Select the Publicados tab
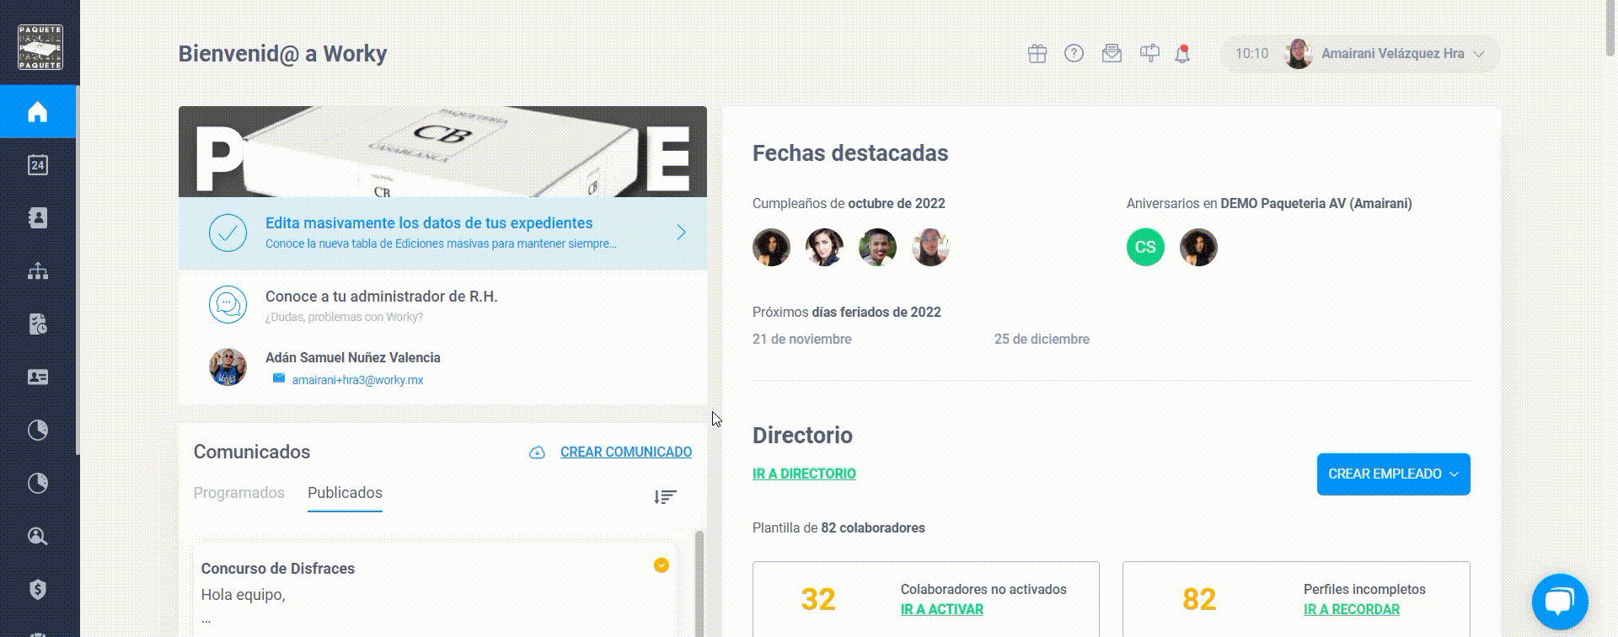Screen dimensions: 1618x637 345,493
